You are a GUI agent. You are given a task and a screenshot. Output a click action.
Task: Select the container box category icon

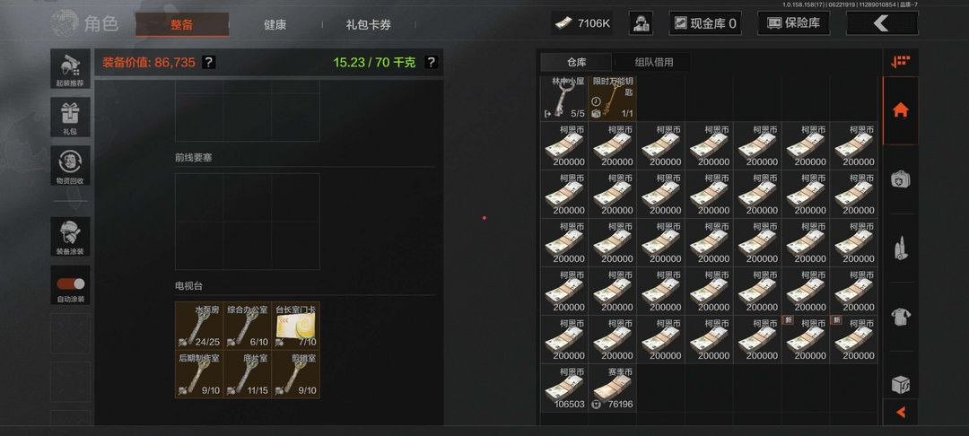pyautogui.click(x=901, y=385)
